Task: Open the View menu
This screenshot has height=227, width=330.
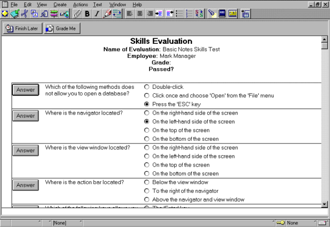Action: 42,5
